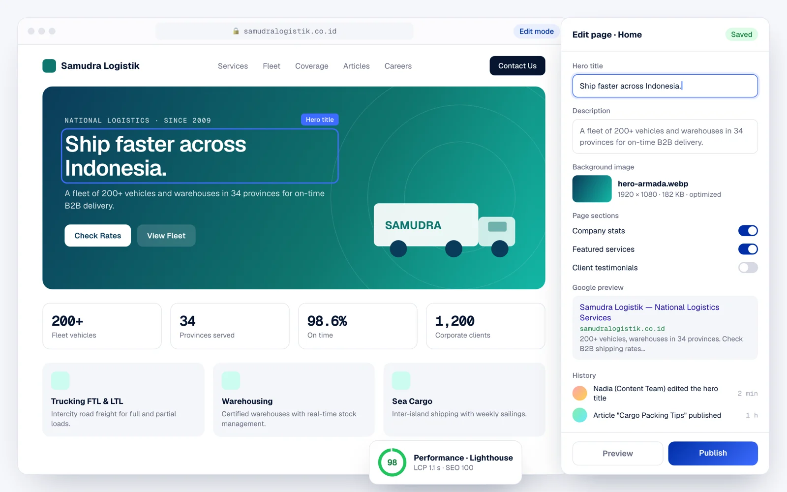Screen dimensions: 787x492
Task: Open the Coverage nav item
Action: pos(312,66)
